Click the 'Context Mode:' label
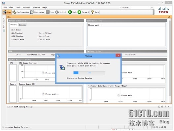Image resolution: width=174 pixels, height=131 pixels. tap(45, 39)
